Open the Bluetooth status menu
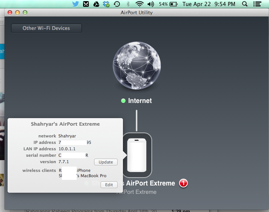The width and height of the screenshot is (269, 212). coord(128,4)
